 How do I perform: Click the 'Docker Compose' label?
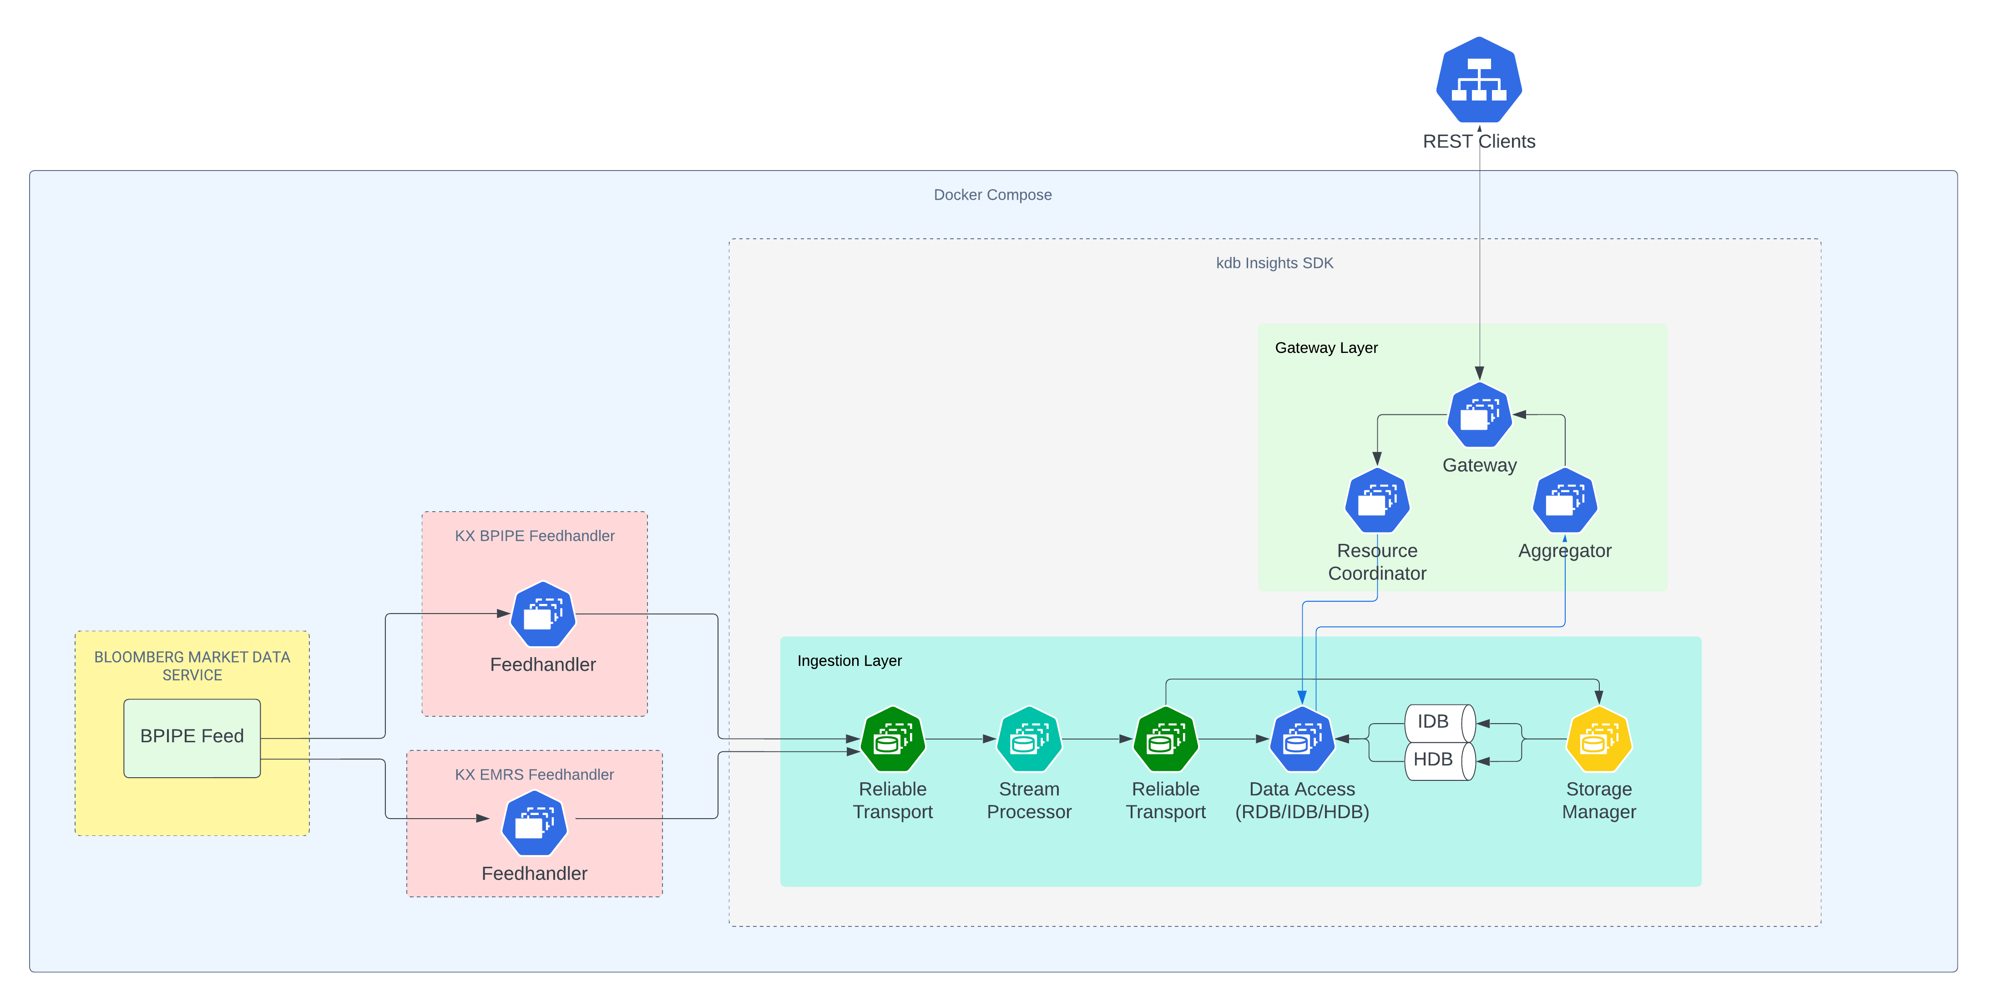[x=992, y=195]
